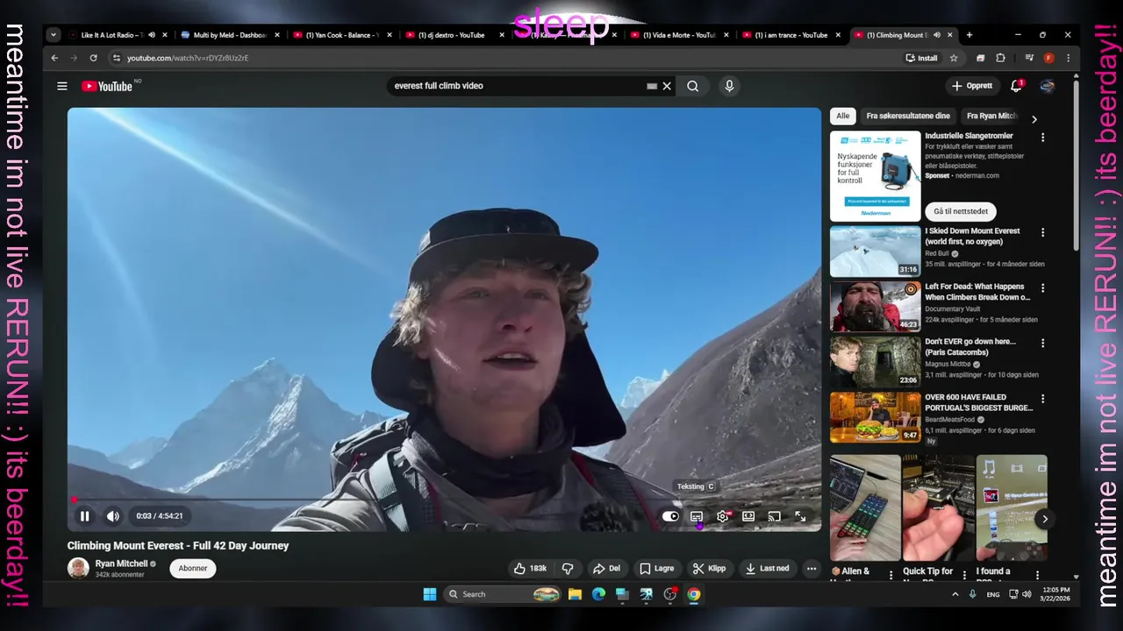Viewport: 1123px width, 631px height.
Task: Open options for I Skied Down Mount Everest
Action: point(1042,232)
